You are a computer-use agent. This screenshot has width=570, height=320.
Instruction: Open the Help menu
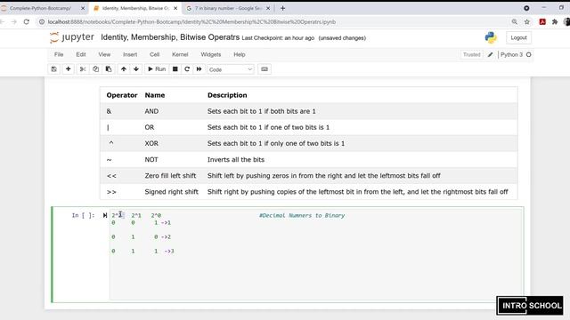240,54
